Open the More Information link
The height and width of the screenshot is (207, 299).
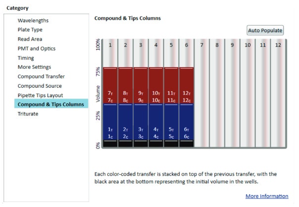[267, 196]
